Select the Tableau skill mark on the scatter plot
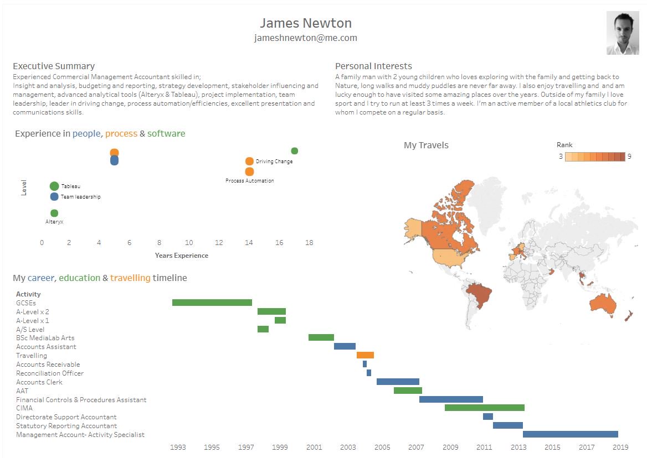The width and height of the screenshot is (647, 458). [x=54, y=186]
